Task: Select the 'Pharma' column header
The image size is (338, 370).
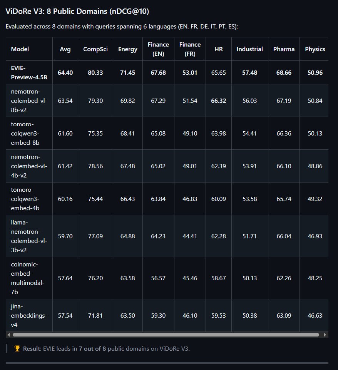Action: click(284, 49)
